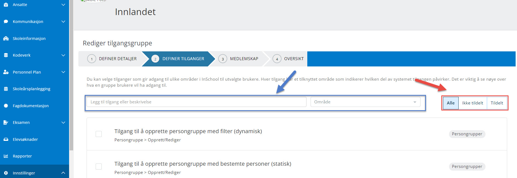This screenshot has width=517, height=178.
Task: Open the Område dropdown
Action: 365,102
